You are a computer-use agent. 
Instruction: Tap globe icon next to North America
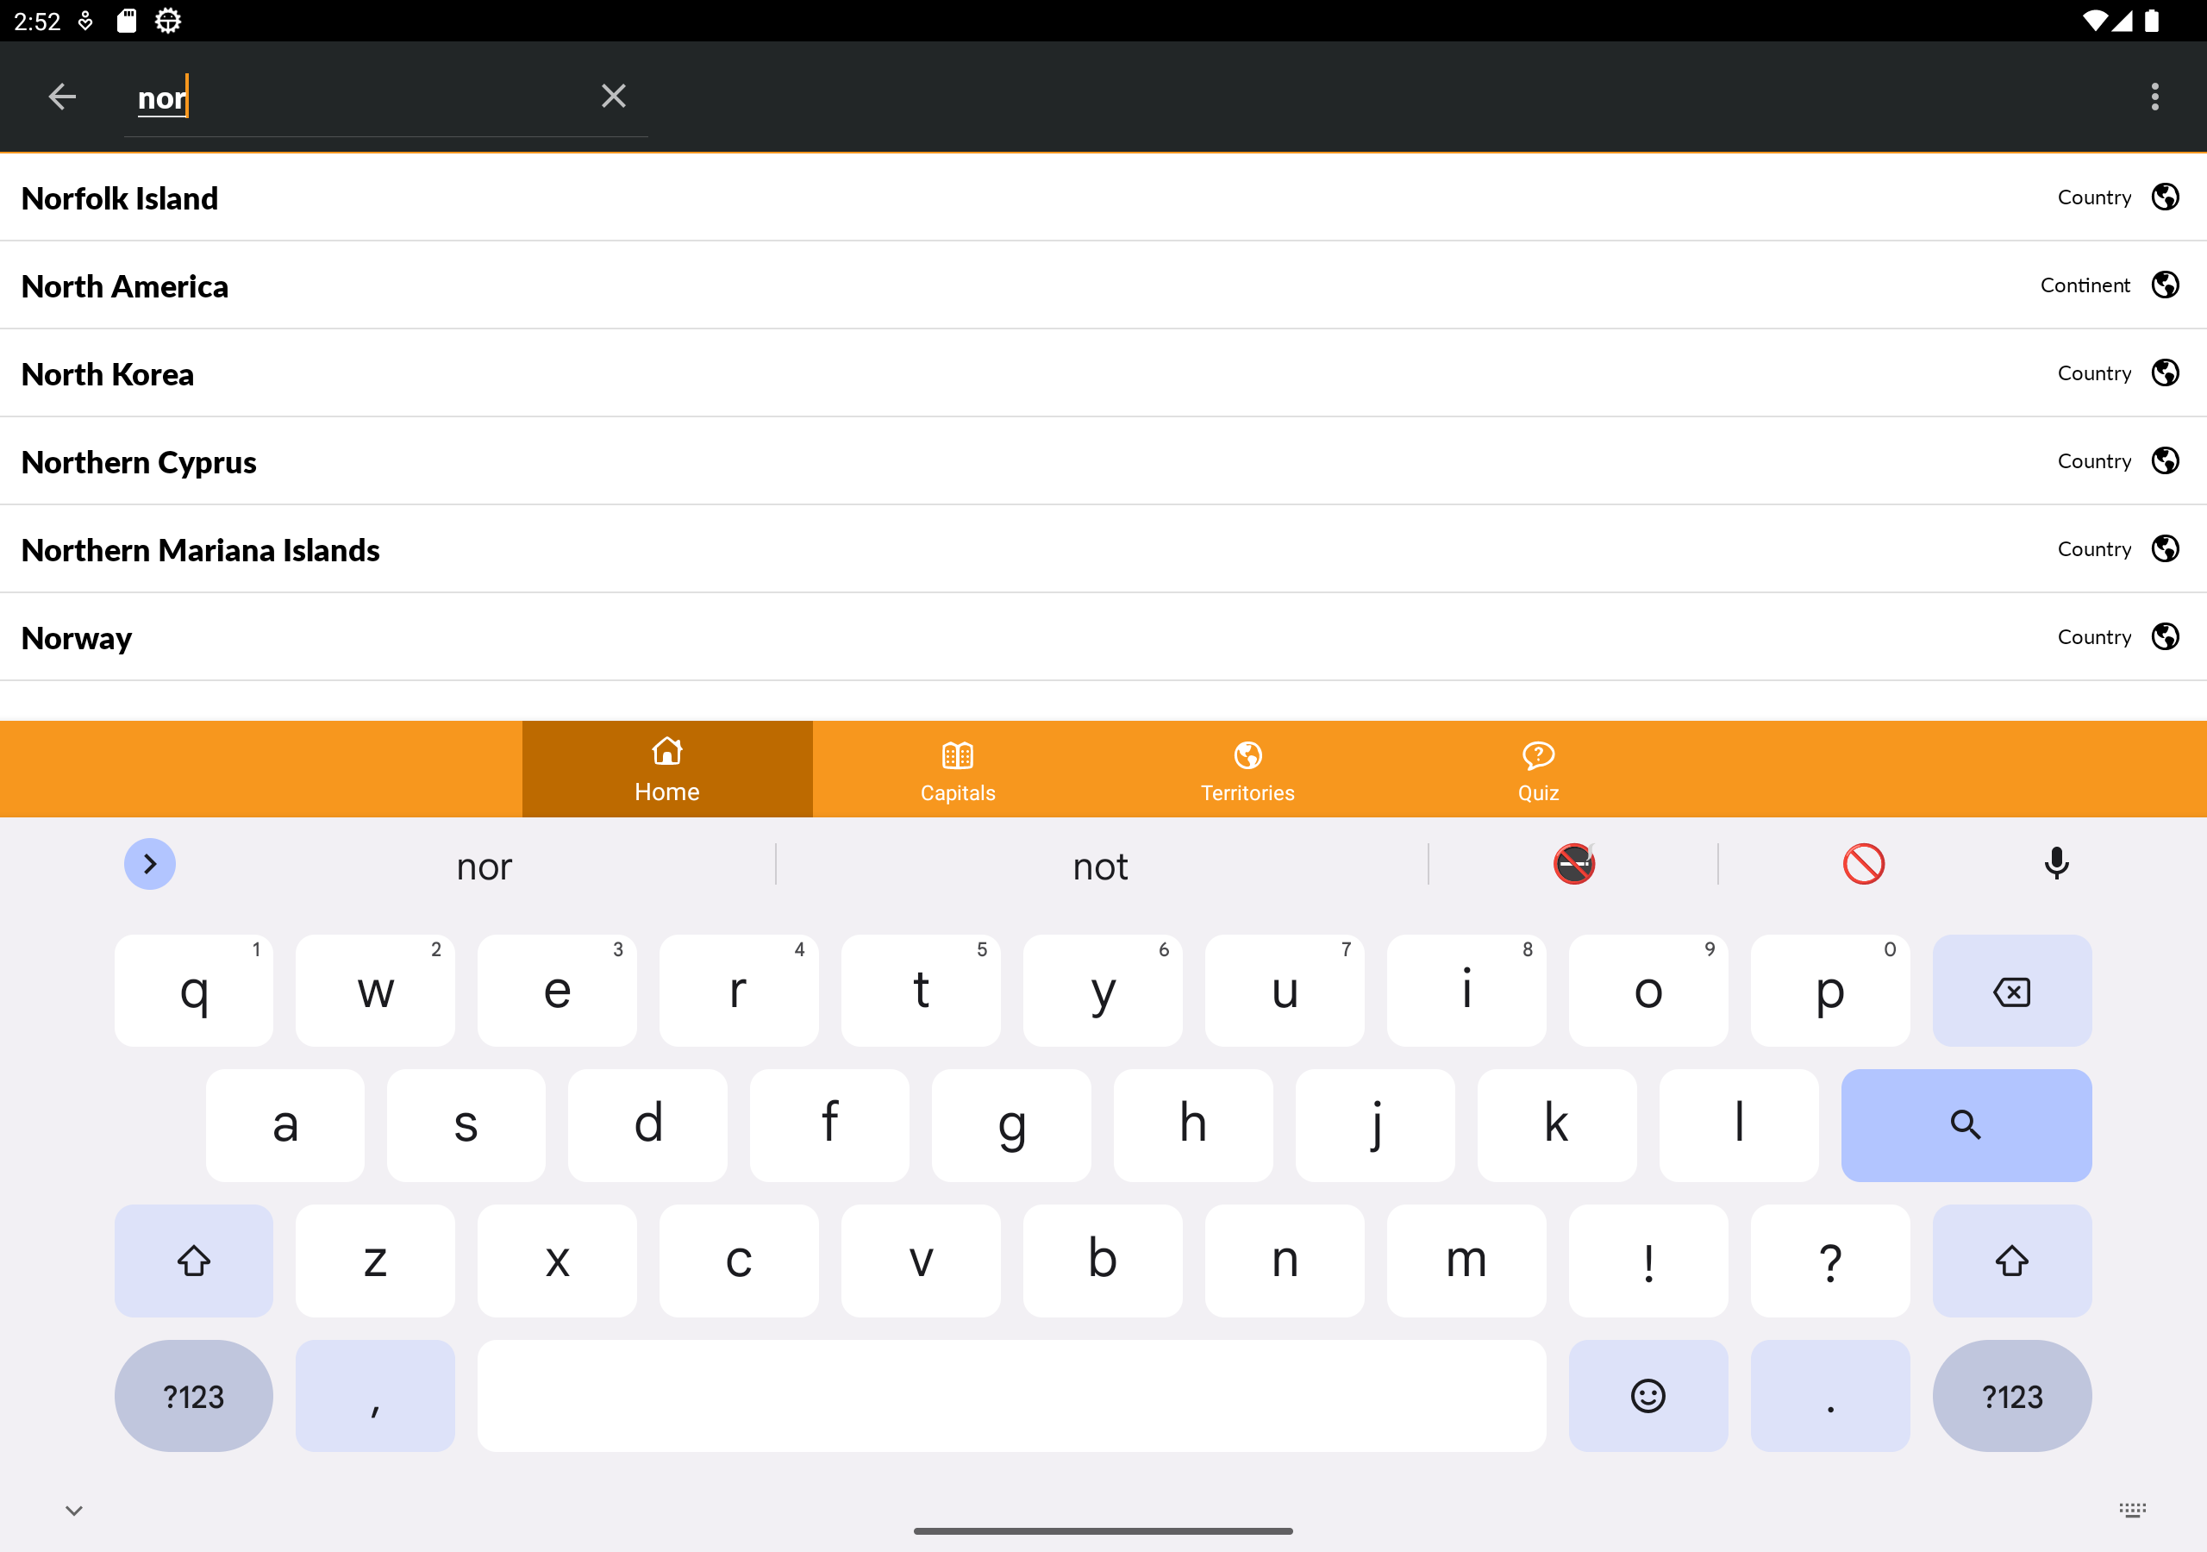tap(2165, 285)
